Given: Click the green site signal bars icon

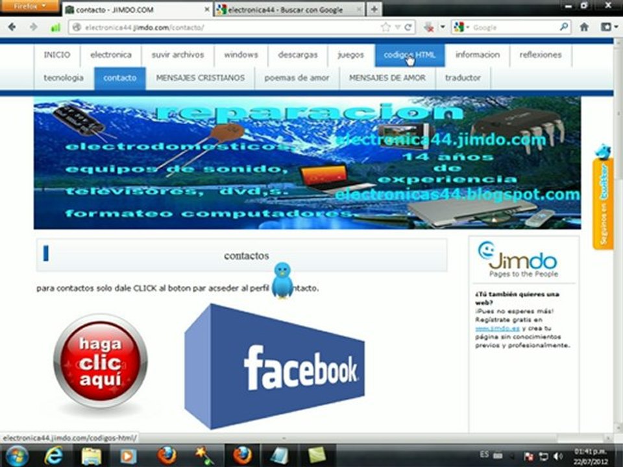Looking at the screenshot, I should (56, 27).
